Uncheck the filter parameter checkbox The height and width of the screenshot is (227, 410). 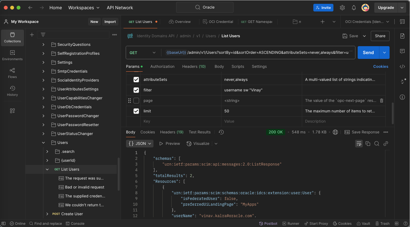click(136, 90)
